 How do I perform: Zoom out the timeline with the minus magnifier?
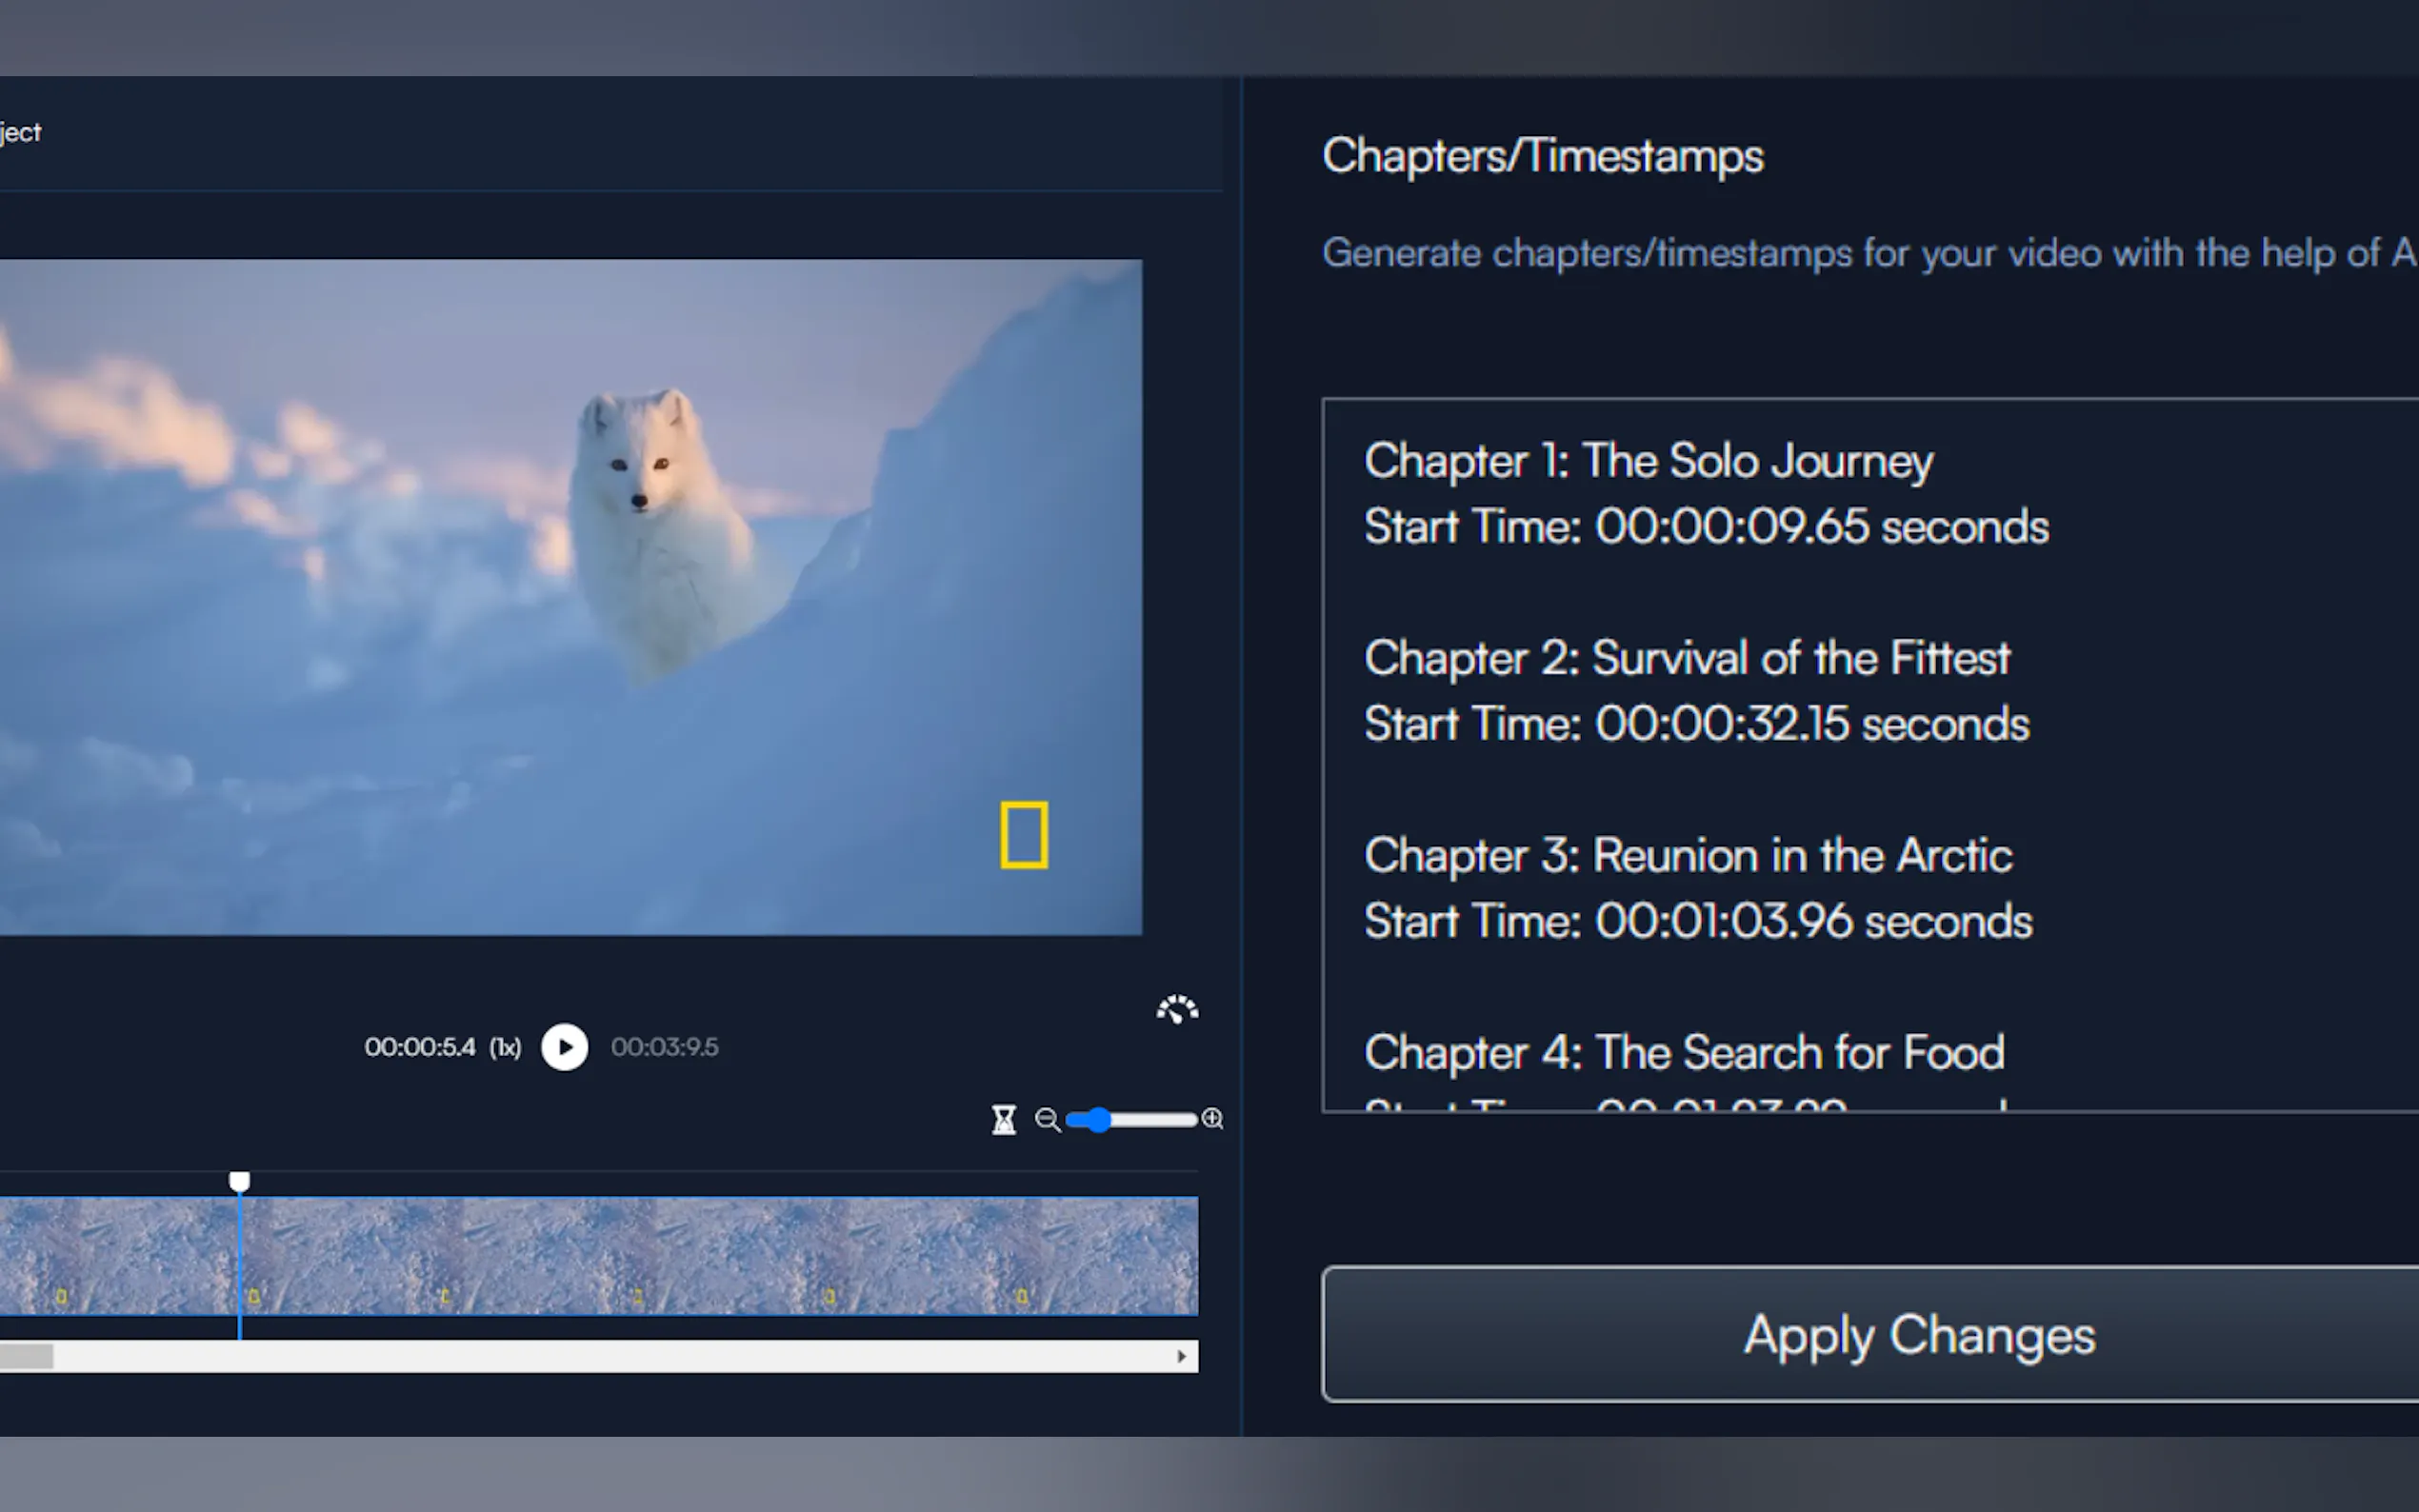point(1046,1119)
